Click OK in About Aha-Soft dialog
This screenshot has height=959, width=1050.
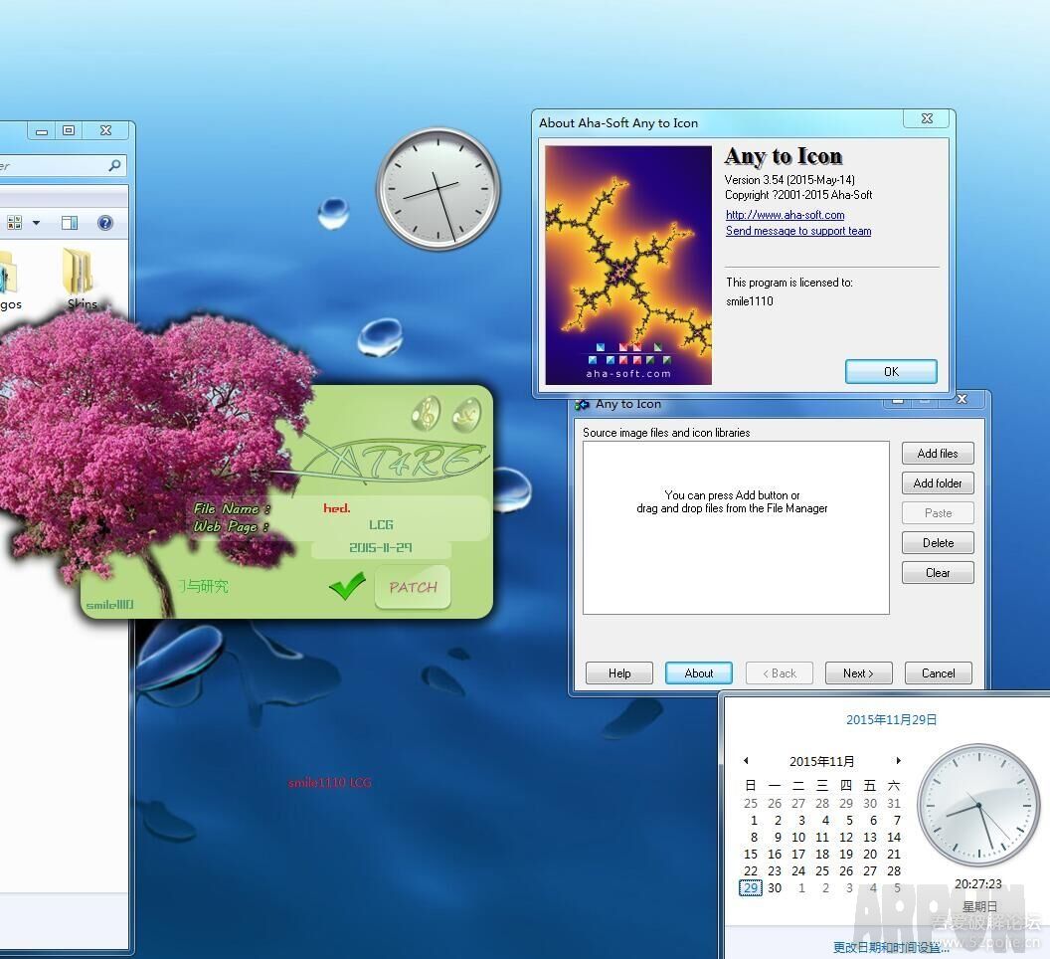891,371
